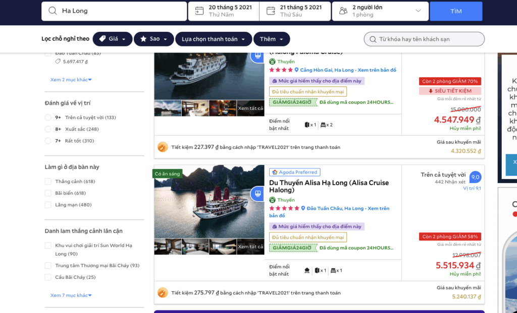Open the Thêm filters dropdown

coord(272,39)
